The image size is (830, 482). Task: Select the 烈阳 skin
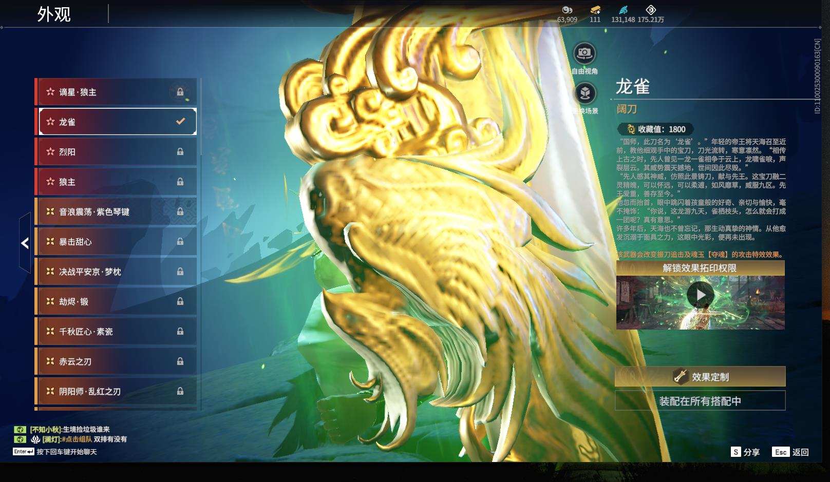[116, 152]
